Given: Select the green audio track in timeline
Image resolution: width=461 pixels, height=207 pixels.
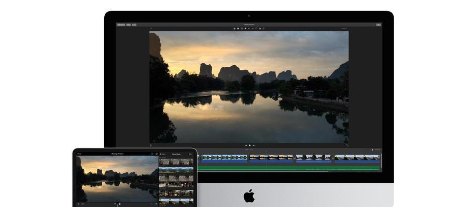Looking at the screenshot, I should coord(290,167).
